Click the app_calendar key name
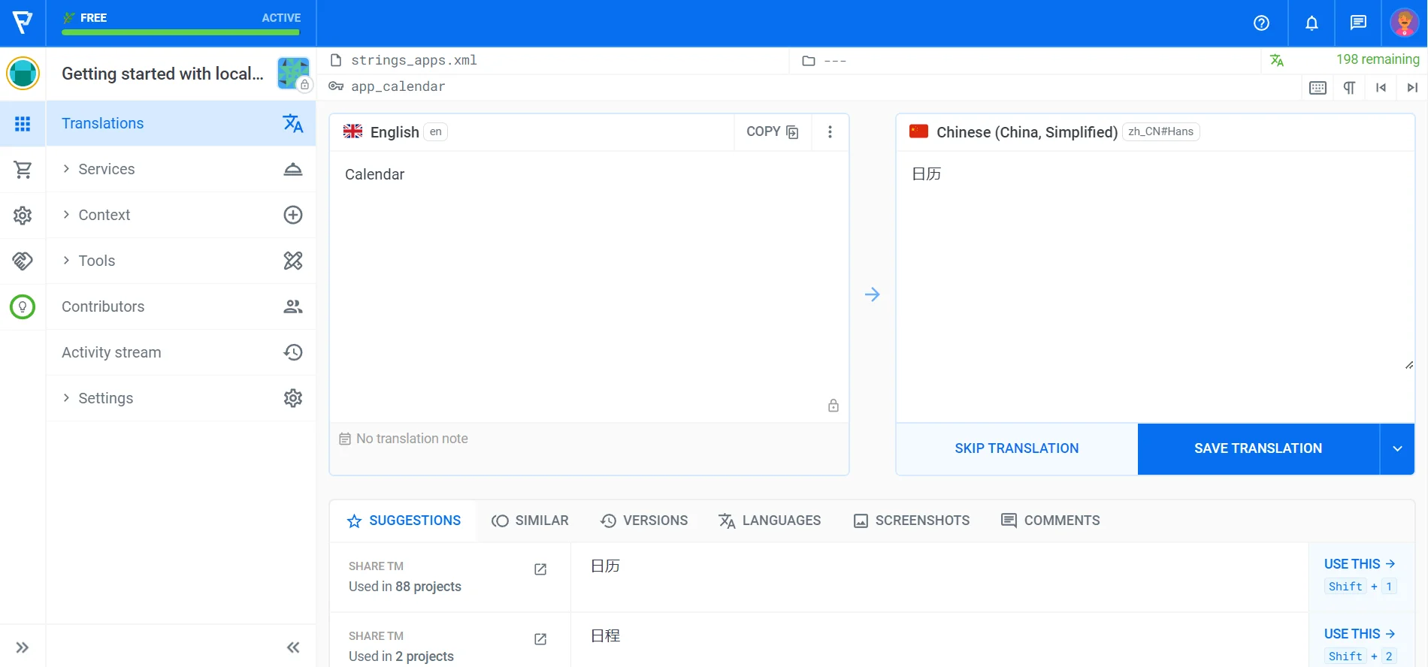 tap(398, 86)
